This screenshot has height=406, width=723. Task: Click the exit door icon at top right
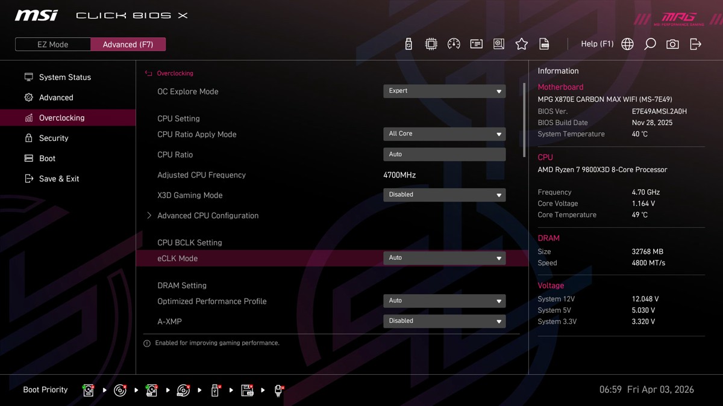pos(695,44)
